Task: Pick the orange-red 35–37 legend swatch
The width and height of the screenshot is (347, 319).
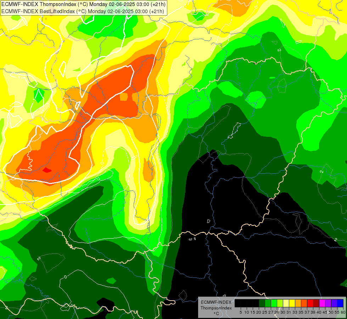Action: (304, 303)
